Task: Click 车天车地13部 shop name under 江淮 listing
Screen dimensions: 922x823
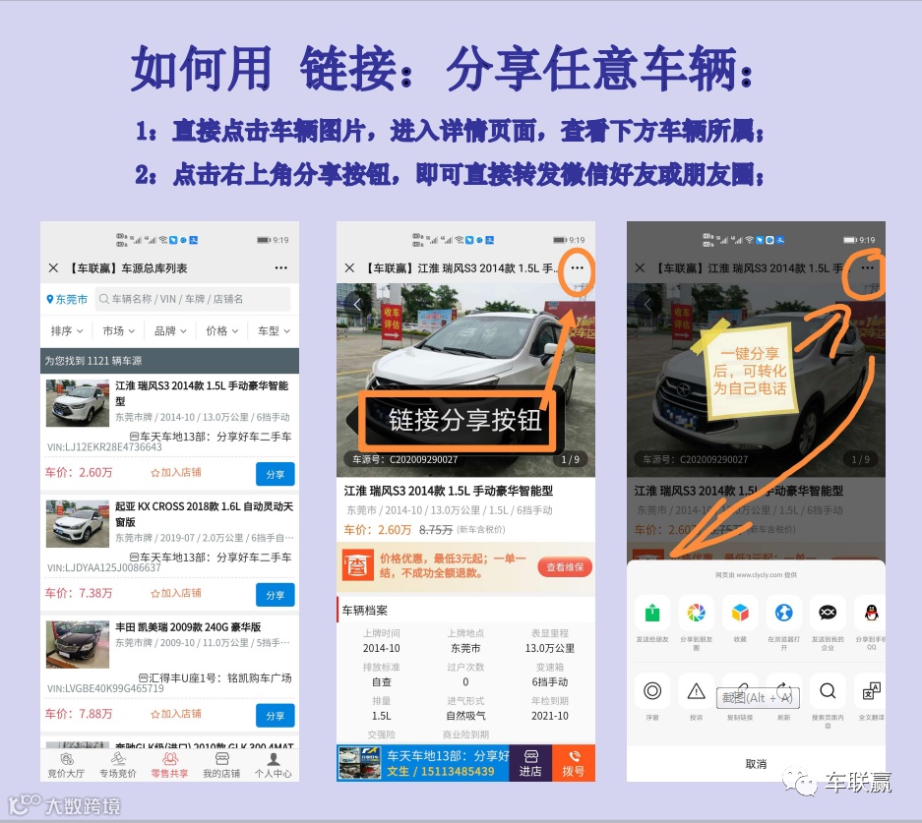Action: tap(210, 437)
